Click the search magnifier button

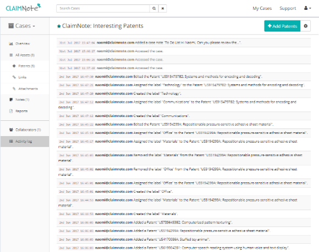click(154, 8)
